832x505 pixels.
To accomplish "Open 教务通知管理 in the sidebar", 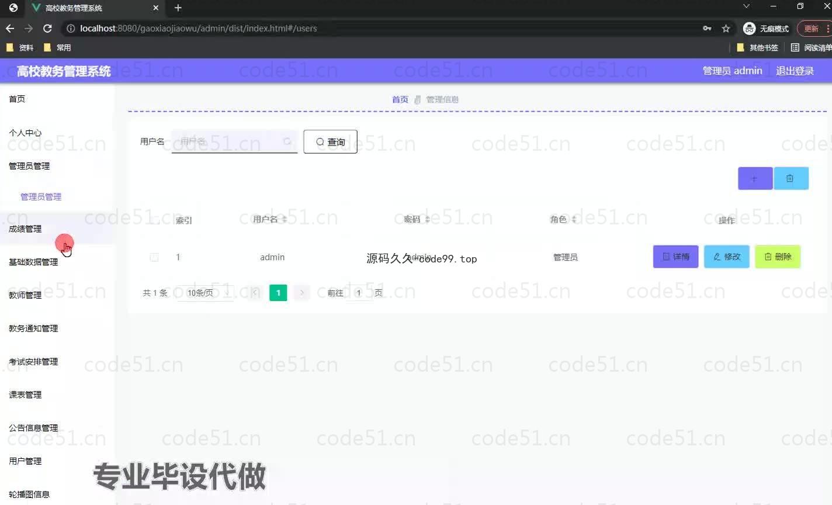I will (57, 328).
